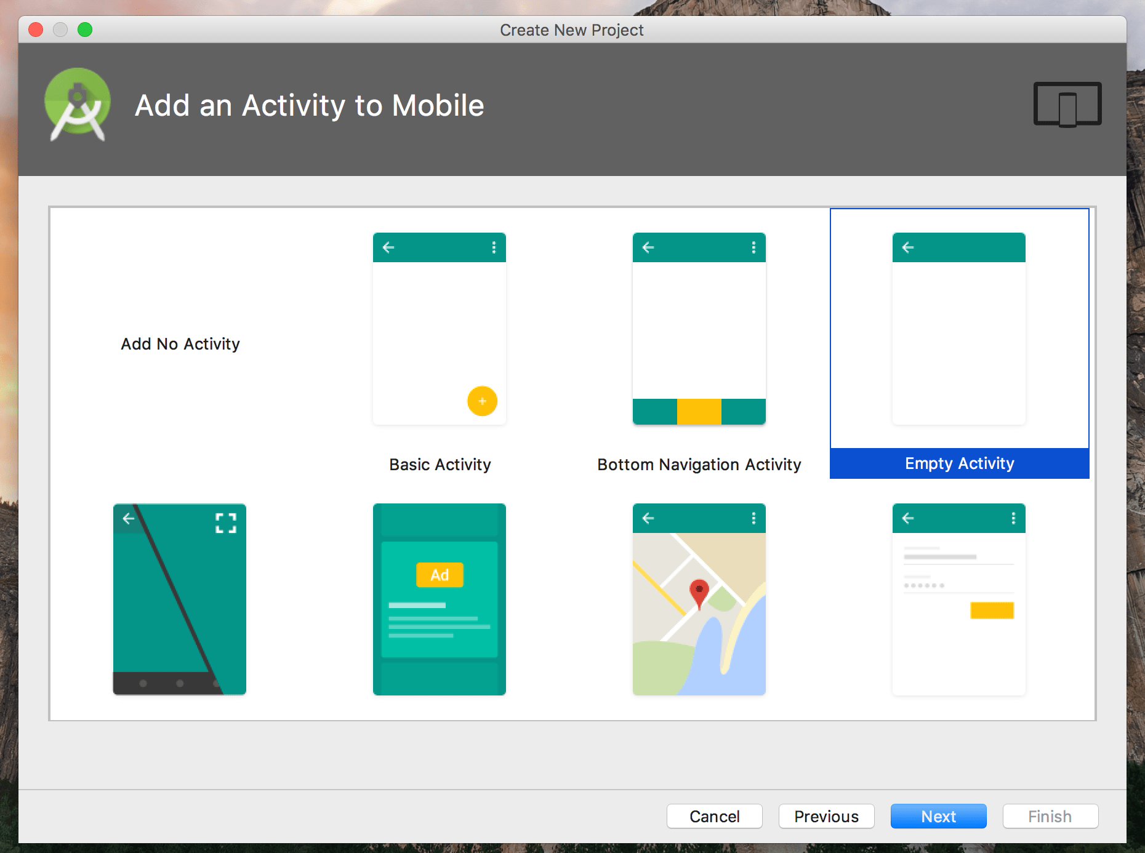Pick the Fullscreen Activity template thumbnail

179,599
